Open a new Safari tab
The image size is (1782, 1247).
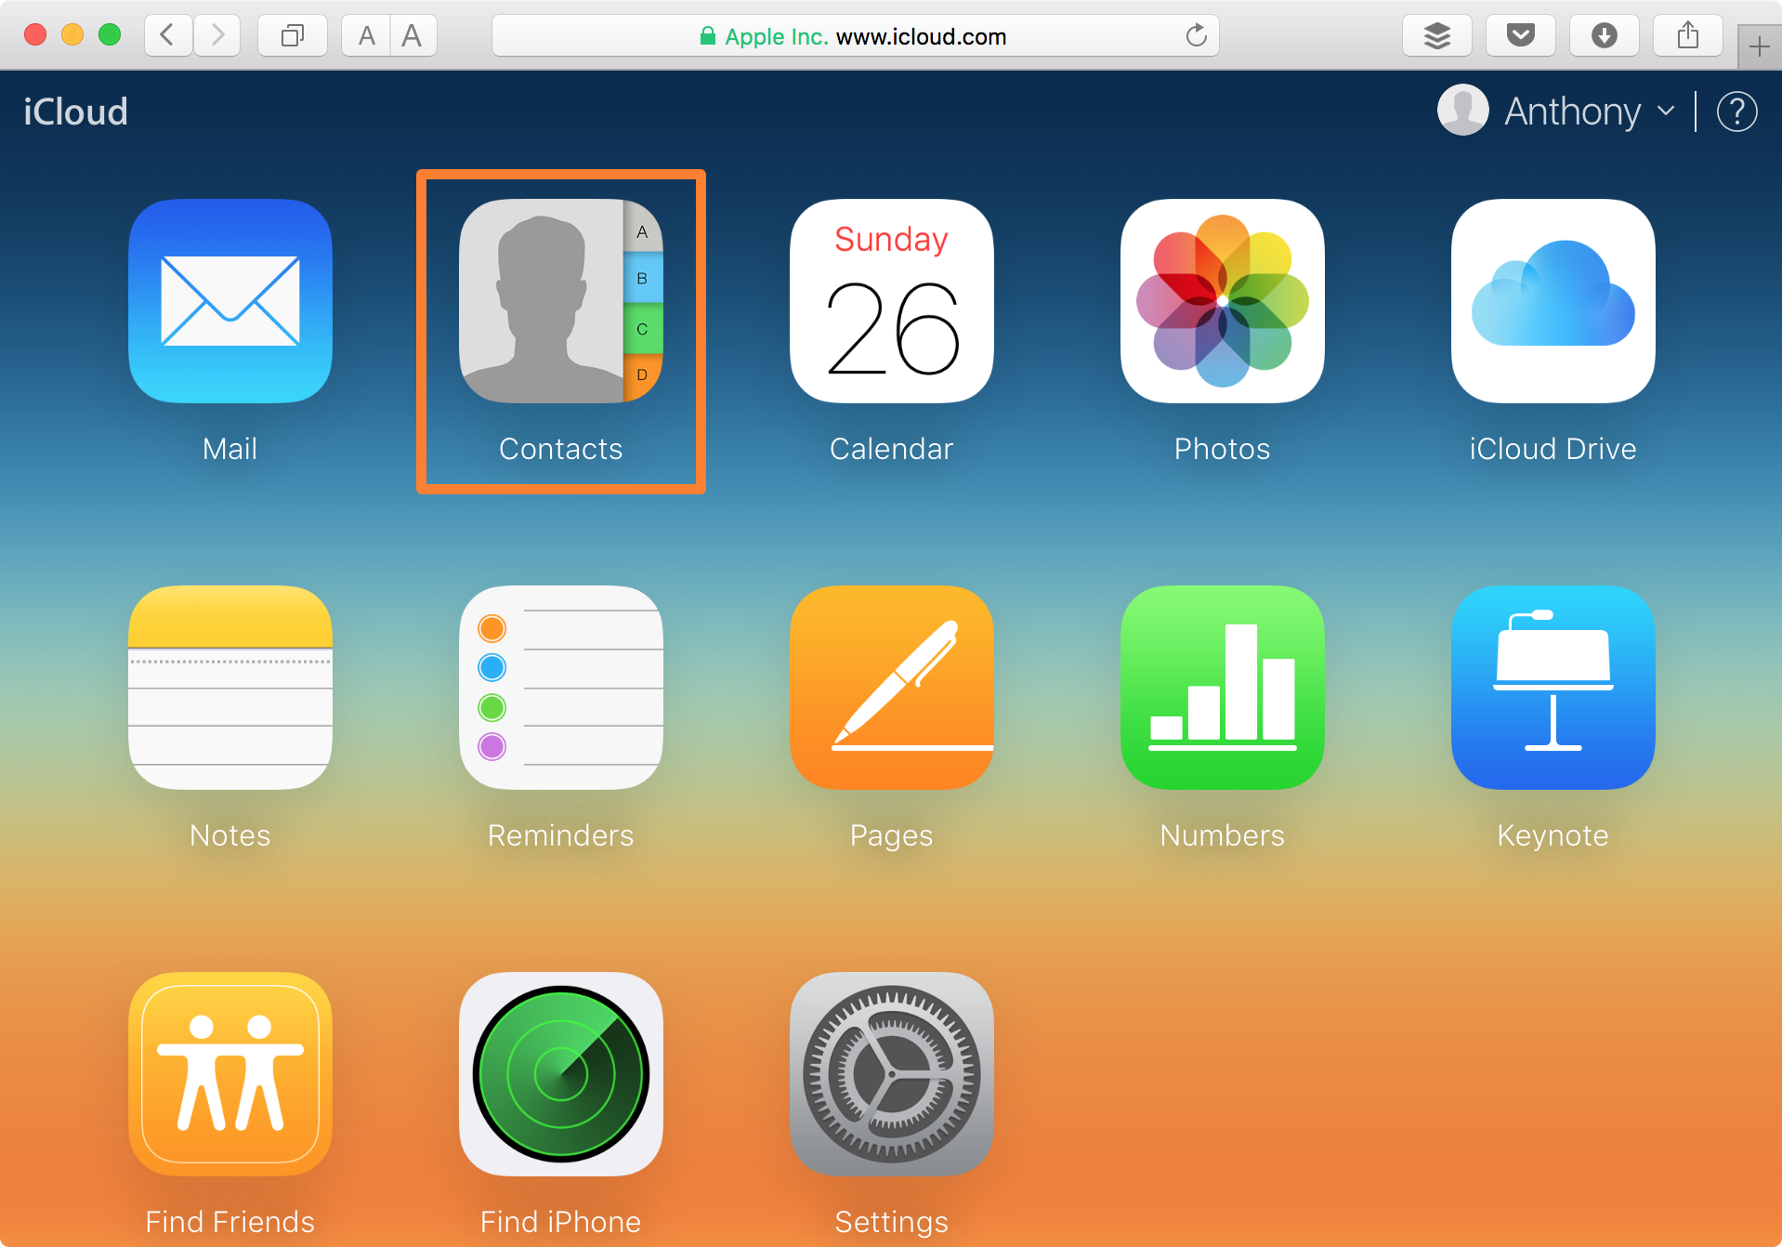point(1759,46)
